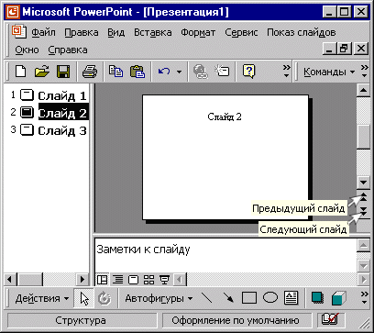
Task: Open the Office Assistant help icon
Action: (248, 72)
